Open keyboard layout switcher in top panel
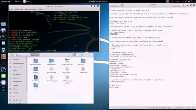The width and height of the screenshot is (196, 110). (x=177, y=1)
